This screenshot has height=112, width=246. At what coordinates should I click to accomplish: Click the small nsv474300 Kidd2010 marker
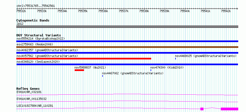(151, 70)
